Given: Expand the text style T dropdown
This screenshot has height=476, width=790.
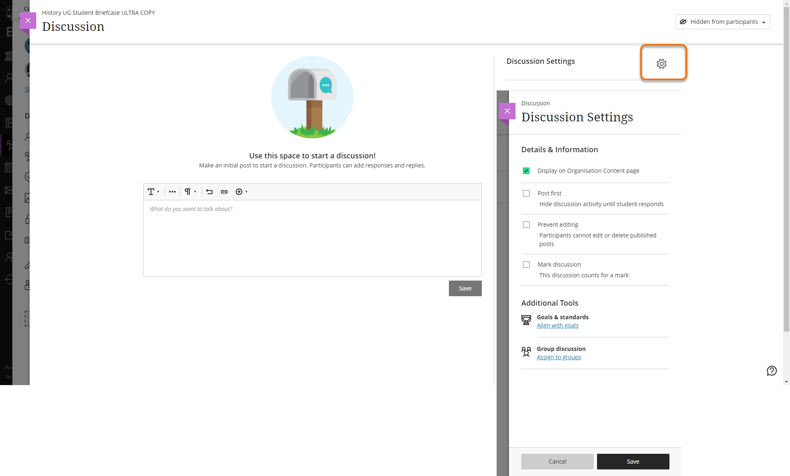Looking at the screenshot, I should coord(153,192).
